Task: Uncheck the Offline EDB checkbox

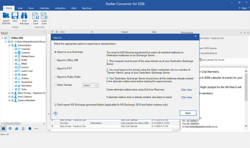Action: [6, 38]
